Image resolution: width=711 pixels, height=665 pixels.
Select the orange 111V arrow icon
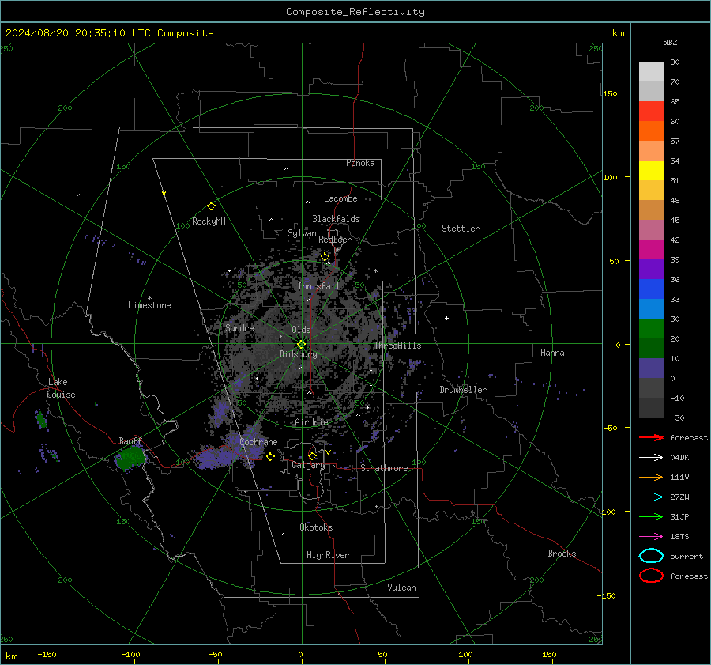click(651, 477)
